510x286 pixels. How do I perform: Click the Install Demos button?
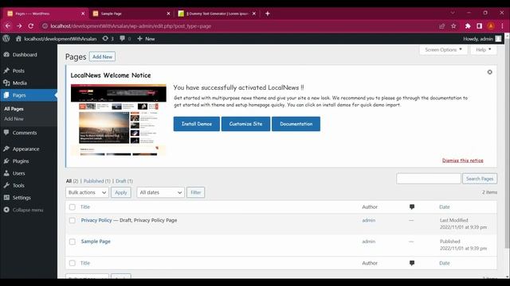[x=197, y=124]
